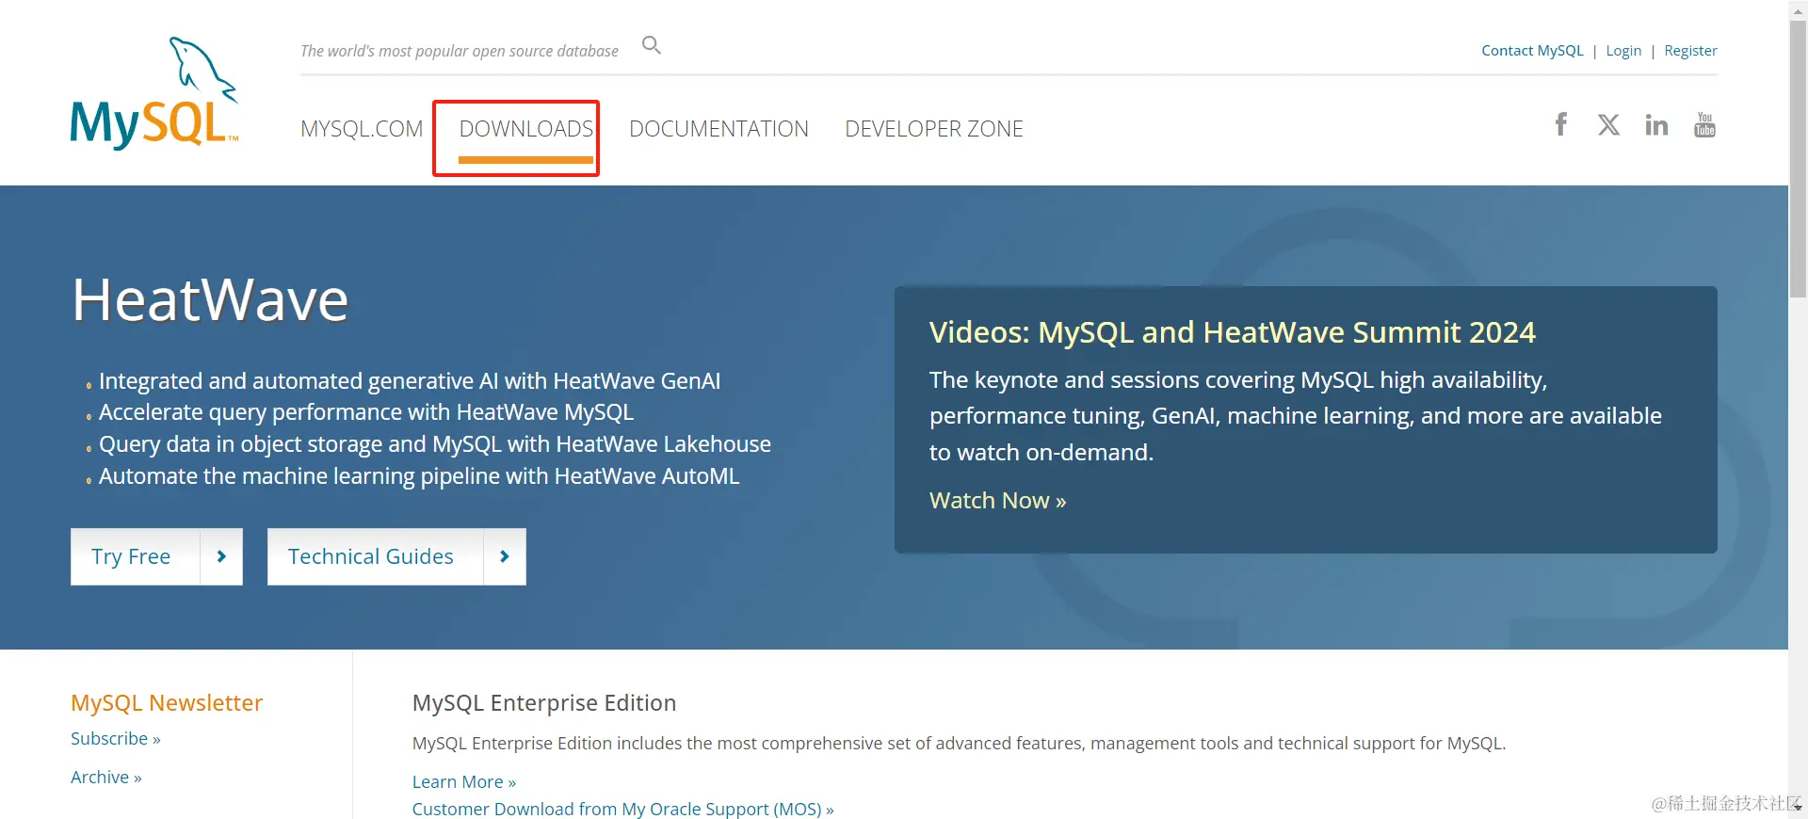
Task: Follow the Watch Now link
Action: click(x=997, y=501)
